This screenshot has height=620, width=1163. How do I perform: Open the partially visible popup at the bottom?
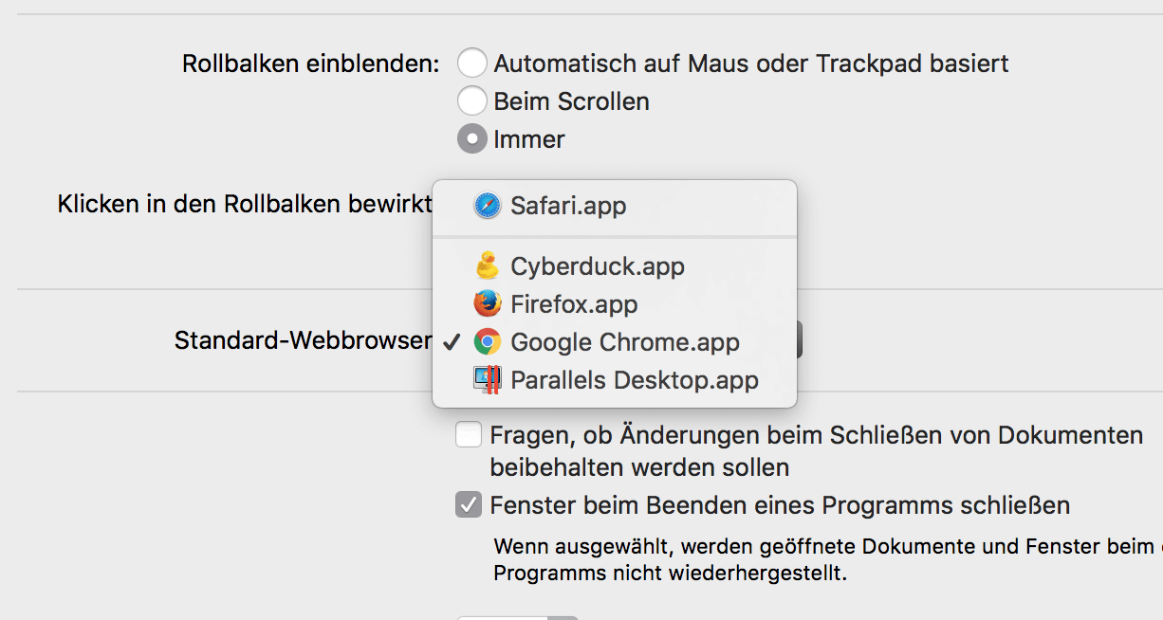point(517,617)
